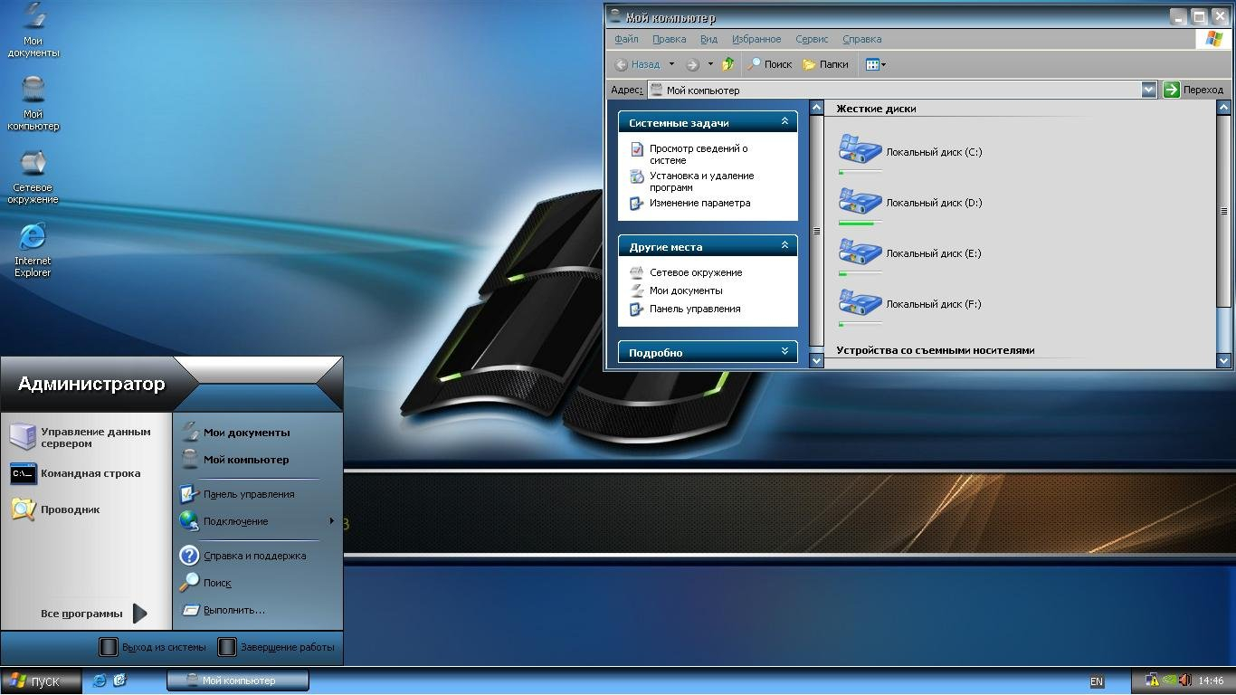Click the Поиск toolbar button
1236x695 pixels.
tap(770, 64)
